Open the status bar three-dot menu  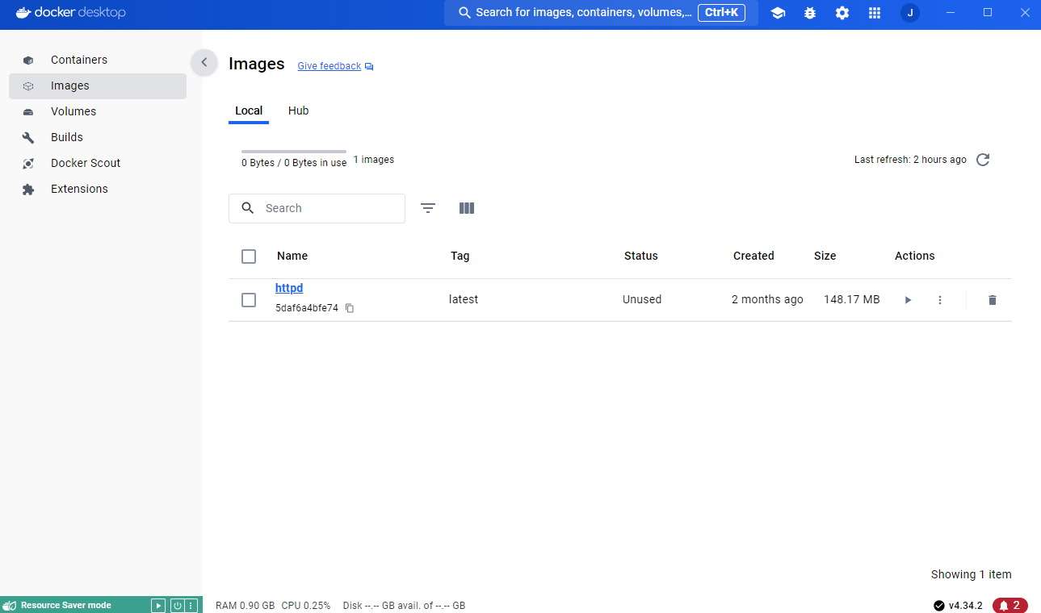click(x=191, y=605)
